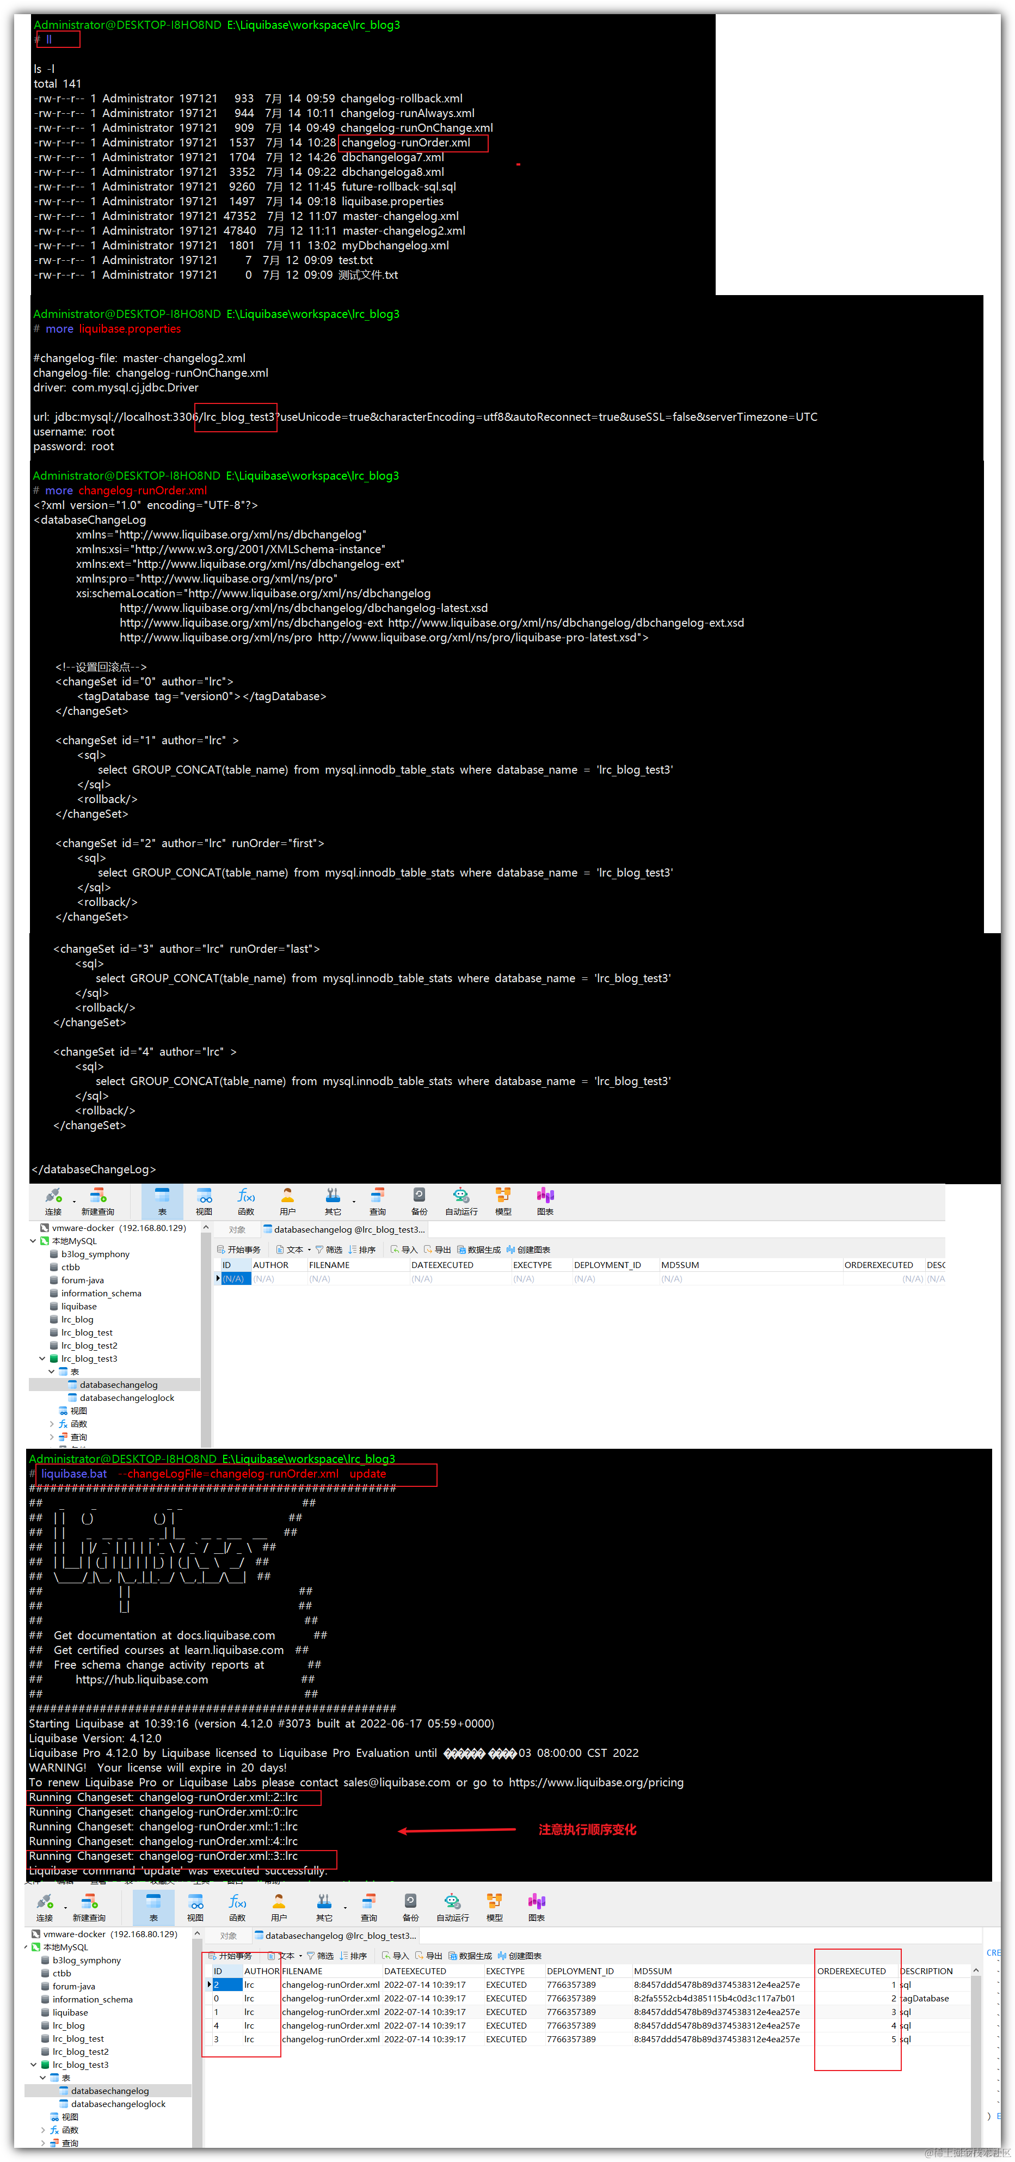The width and height of the screenshot is (1015, 2162).
Task: Select databasechangelog tab in lower Navicat window
Action: [336, 1936]
